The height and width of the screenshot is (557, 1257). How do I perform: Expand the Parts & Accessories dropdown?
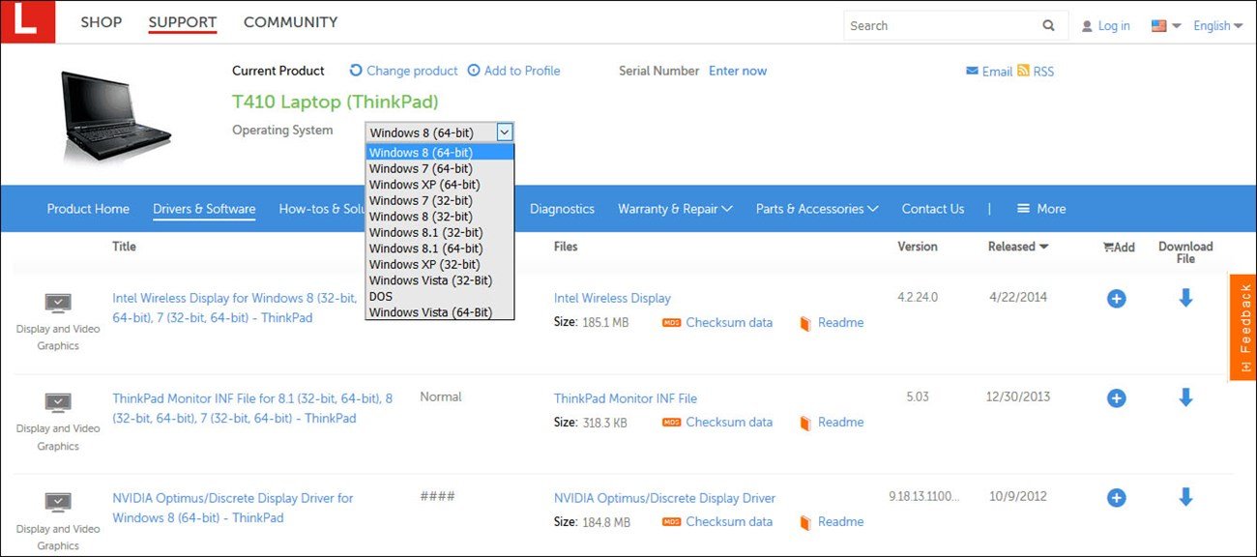coord(816,208)
